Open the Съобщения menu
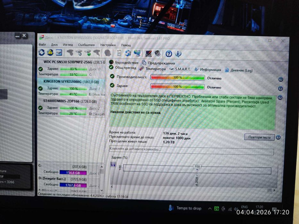 click(x=87, y=45)
